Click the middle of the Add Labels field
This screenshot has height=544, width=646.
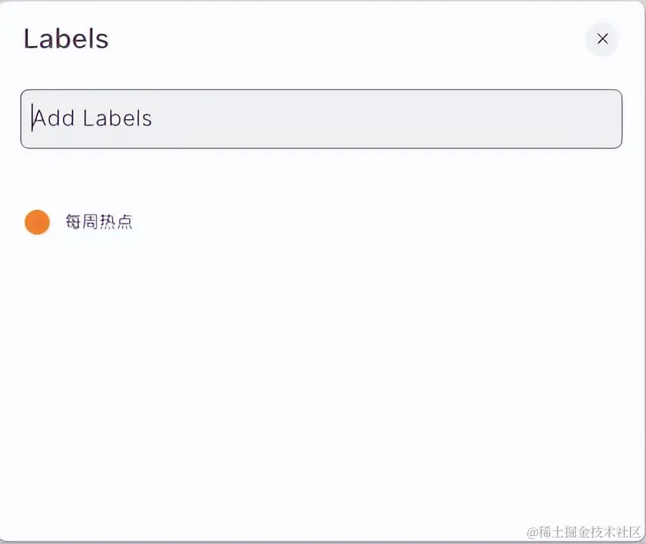pos(322,118)
